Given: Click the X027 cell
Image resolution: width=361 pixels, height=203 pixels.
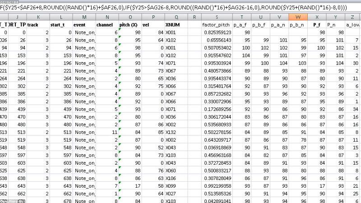Looking at the screenshot, I should (x=176, y=194).
